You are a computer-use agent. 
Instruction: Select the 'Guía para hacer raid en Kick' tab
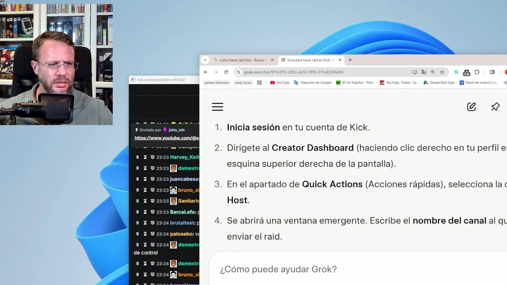coord(311,60)
